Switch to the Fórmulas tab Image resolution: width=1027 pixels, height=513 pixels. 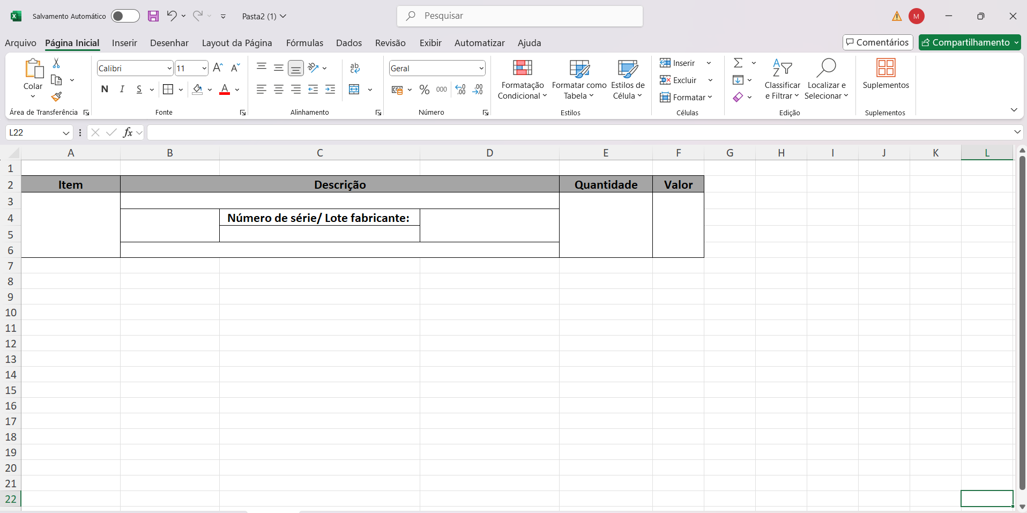[x=304, y=43]
